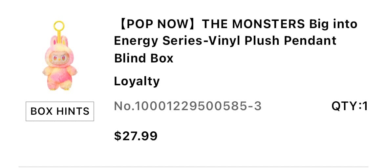
Task: Click the plush's pink and yellow body
Action: pos(59,76)
